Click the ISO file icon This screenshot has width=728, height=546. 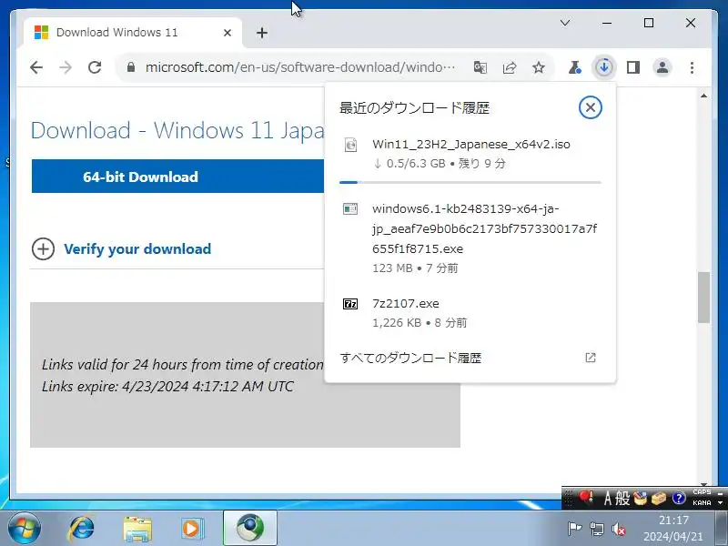(x=350, y=145)
